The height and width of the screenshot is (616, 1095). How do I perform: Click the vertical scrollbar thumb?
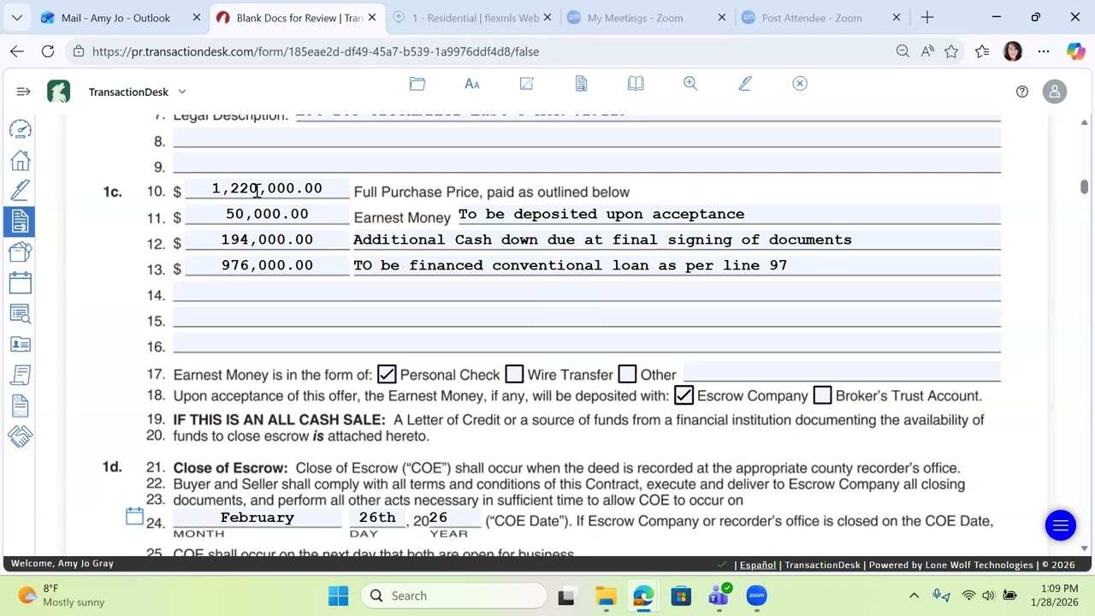pyautogui.click(x=1084, y=187)
